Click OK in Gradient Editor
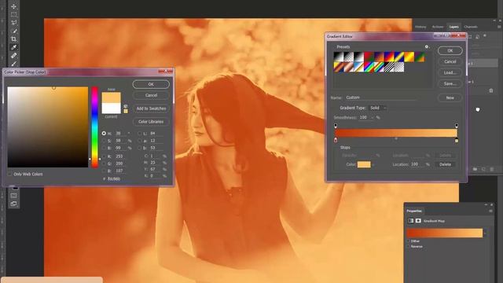Screen dimensions: 503x283 pyautogui.click(x=450, y=50)
